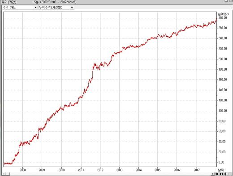Open the 누적수익(기간별) dropdown

click(x=56, y=7)
